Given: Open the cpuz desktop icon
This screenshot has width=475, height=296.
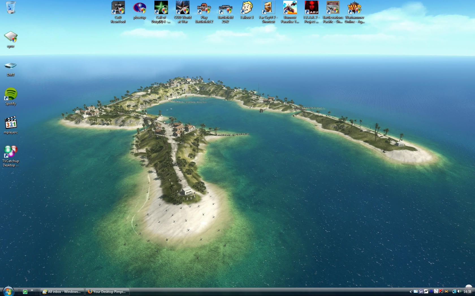Looking at the screenshot, I should click(11, 37).
